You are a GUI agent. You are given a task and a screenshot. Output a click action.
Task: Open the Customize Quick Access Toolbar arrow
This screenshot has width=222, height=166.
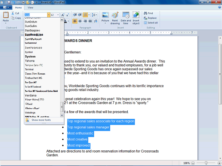pyautogui.click(x=37, y=2)
